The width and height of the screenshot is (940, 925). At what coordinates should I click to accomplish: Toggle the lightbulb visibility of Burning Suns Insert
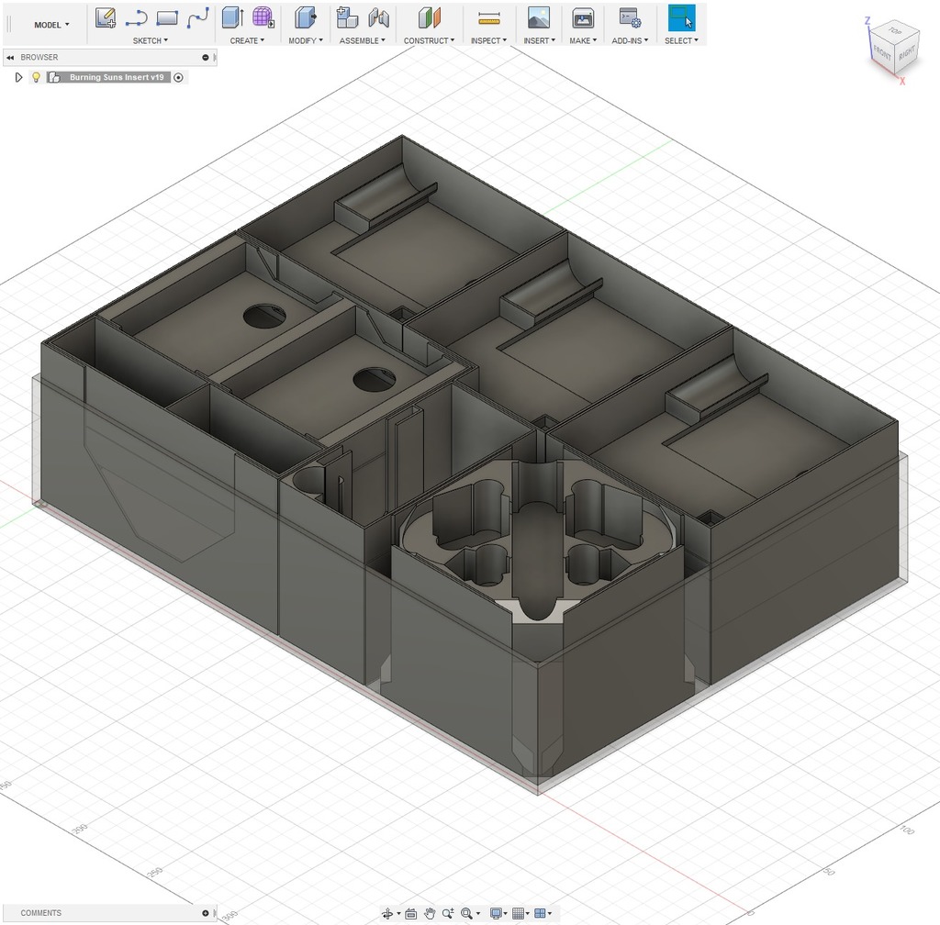click(x=36, y=77)
